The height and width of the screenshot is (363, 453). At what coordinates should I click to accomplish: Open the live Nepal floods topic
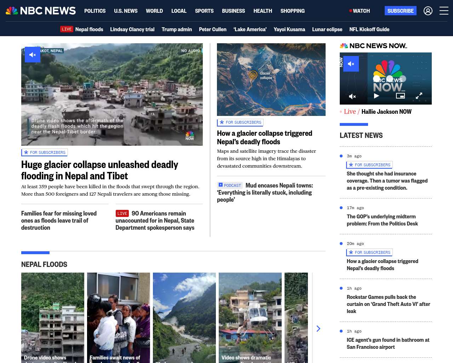[x=89, y=29]
